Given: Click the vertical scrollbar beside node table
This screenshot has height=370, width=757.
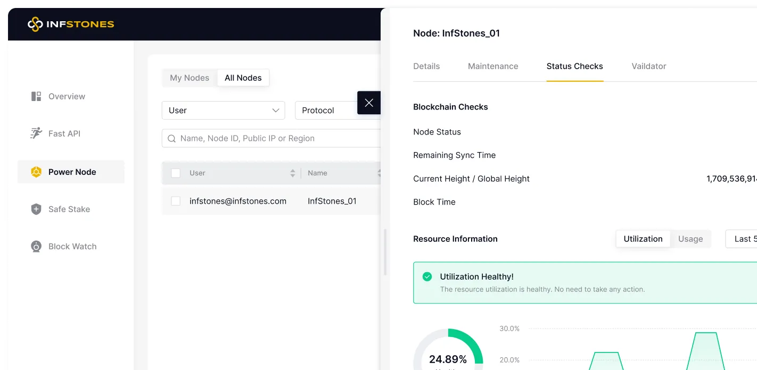Looking at the screenshot, I should tap(385, 251).
